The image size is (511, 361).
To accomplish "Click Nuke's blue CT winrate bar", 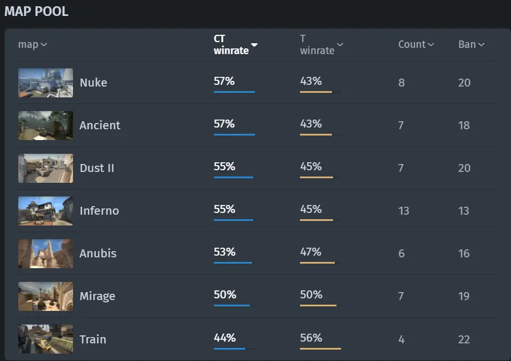I will 234,92.
